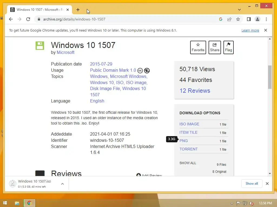
Task: Open the Chrome profile avatar menu
Action: point(258,19)
